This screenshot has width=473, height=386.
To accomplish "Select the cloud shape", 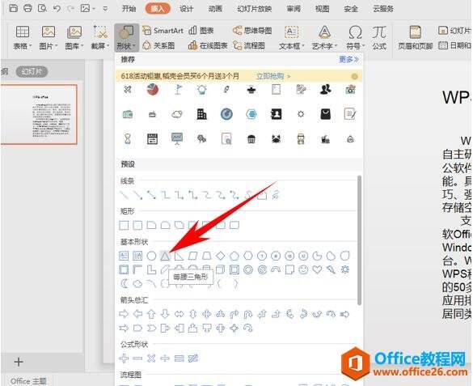I will click(137, 283).
